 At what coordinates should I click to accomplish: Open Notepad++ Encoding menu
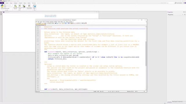coord(47,22)
